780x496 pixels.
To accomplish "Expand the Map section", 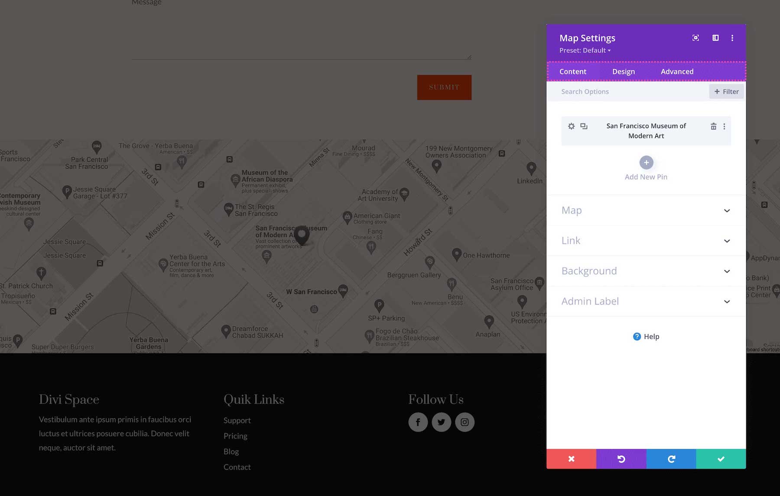I will pos(645,210).
